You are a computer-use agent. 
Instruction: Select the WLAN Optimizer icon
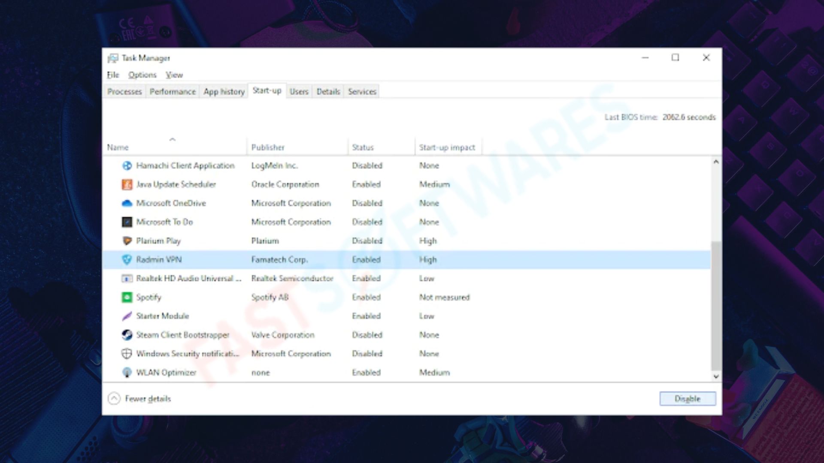[127, 373]
